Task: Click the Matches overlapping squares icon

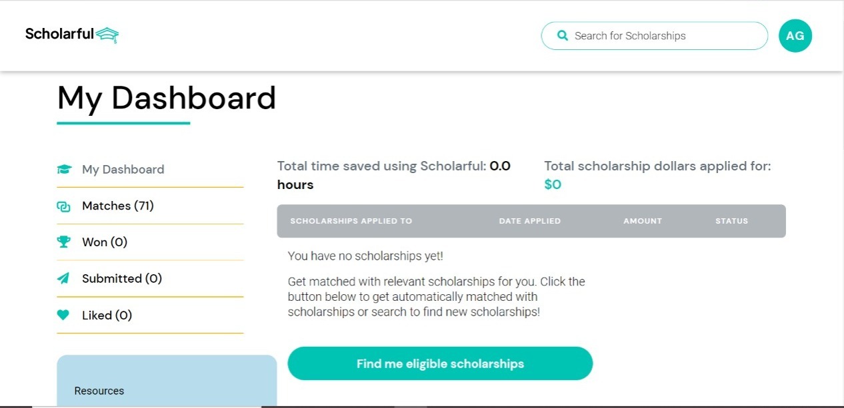Action: (x=64, y=206)
